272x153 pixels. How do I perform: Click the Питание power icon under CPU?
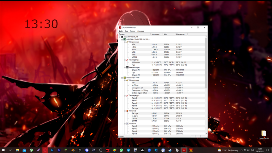tap(128, 111)
